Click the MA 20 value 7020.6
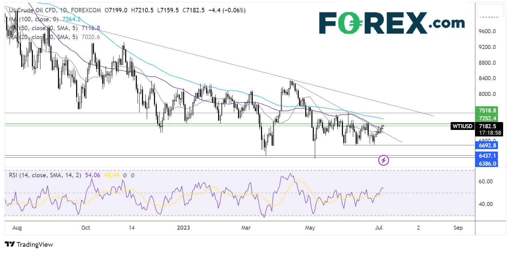511x253 pixels. click(x=91, y=37)
